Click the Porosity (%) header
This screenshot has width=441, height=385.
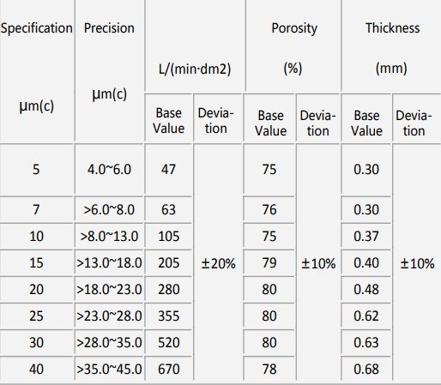293,45
